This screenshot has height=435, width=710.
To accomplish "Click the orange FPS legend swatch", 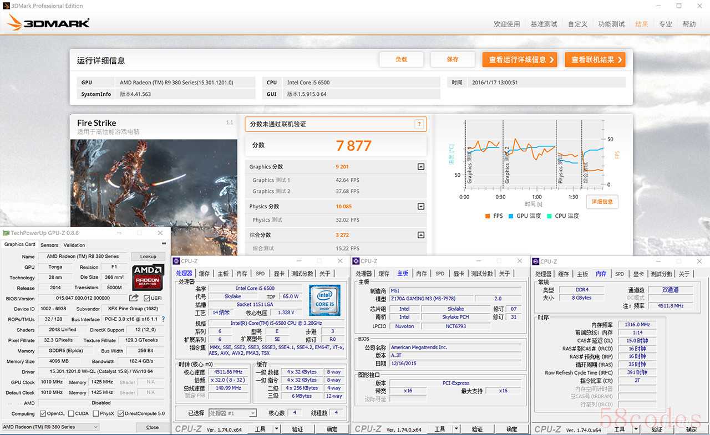I will pyautogui.click(x=487, y=216).
